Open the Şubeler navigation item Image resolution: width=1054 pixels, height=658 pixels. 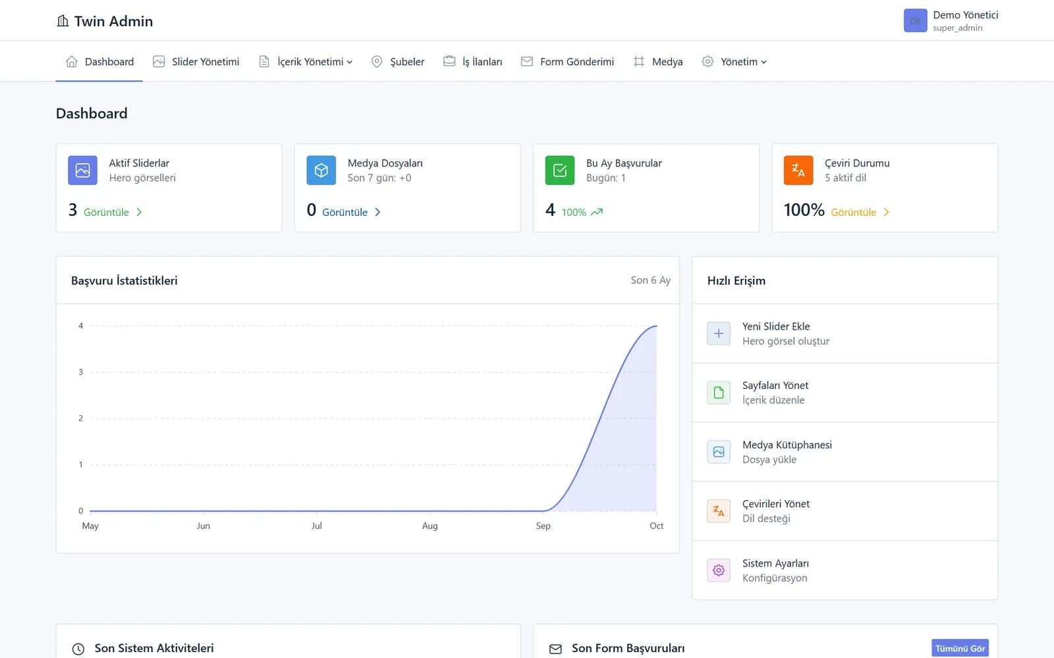(x=398, y=62)
